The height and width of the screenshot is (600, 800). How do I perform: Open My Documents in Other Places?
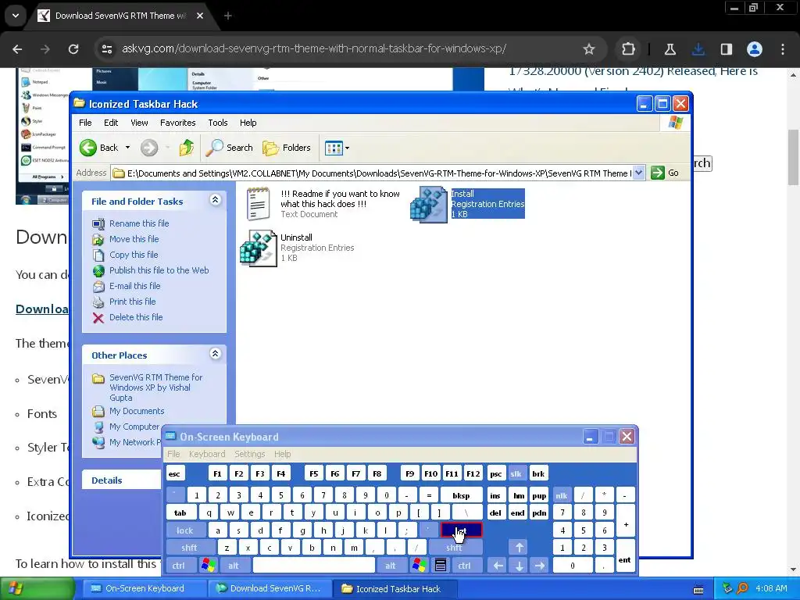pyautogui.click(x=136, y=411)
